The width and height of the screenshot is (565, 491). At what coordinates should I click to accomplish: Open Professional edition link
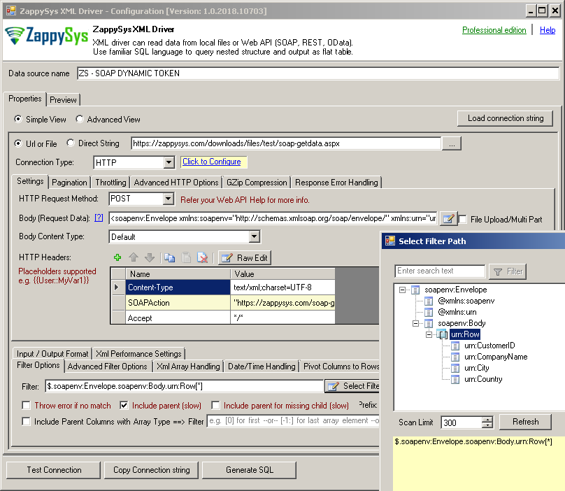pos(494,30)
